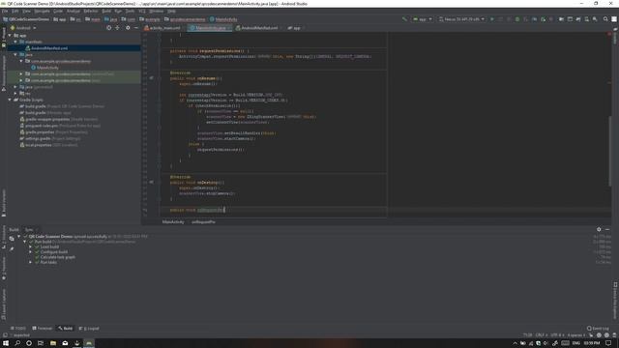Expand Run tasks build step
Image resolution: width=619 pixels, height=348 pixels.
pyautogui.click(x=30, y=262)
